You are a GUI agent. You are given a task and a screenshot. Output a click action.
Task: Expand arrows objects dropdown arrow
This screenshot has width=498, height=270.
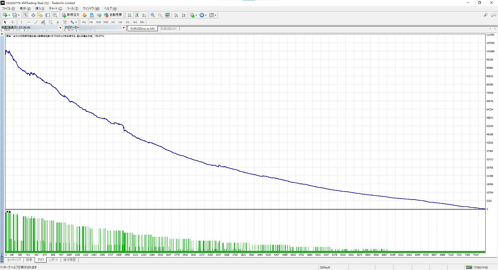tap(76, 22)
